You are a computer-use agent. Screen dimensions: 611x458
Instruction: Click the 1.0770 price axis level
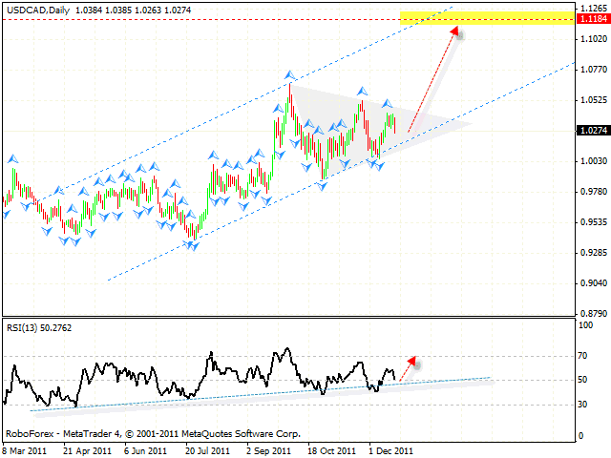click(591, 70)
